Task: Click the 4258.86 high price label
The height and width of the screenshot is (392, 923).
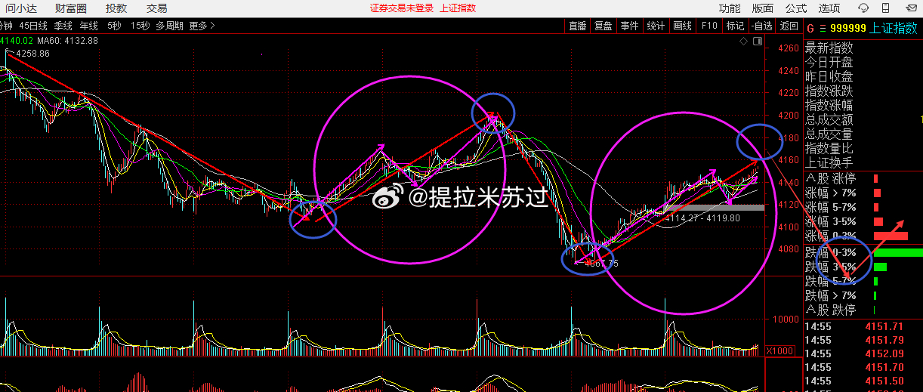Action: click(x=32, y=54)
